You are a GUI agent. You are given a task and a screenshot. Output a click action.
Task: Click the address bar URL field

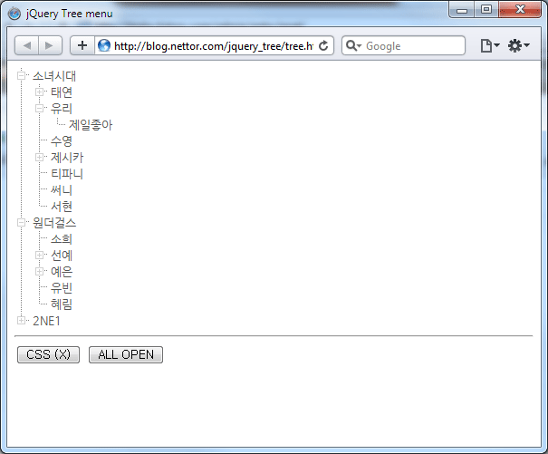214,46
